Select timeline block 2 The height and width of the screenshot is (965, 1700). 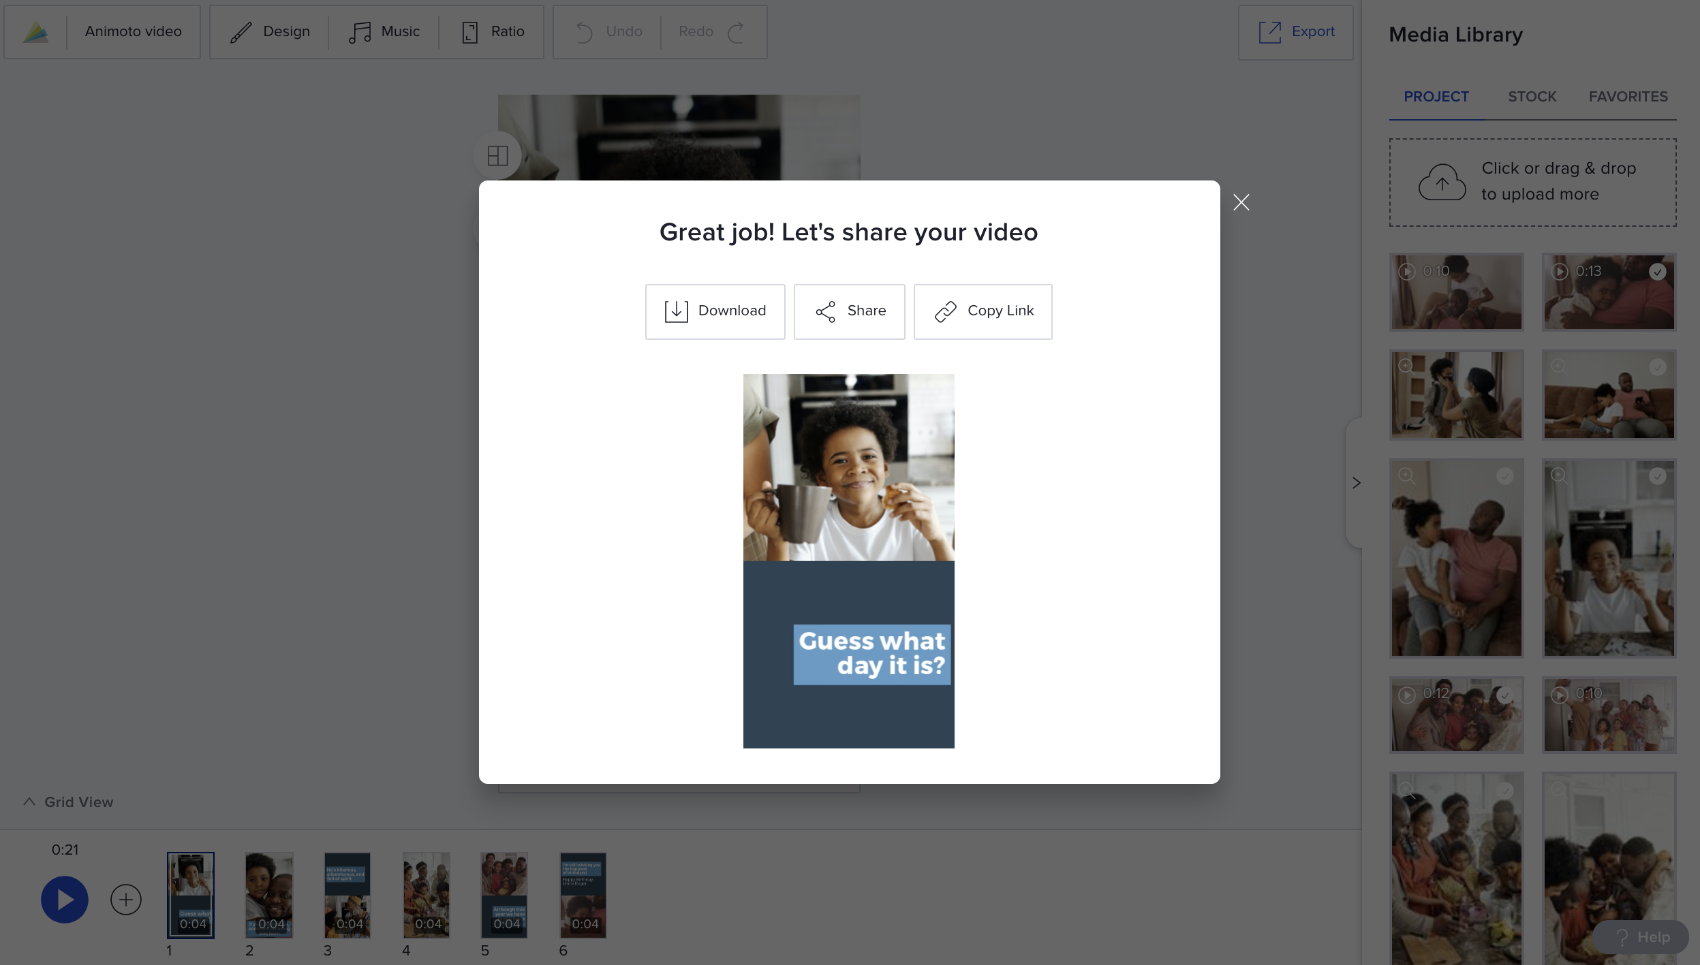pos(269,895)
